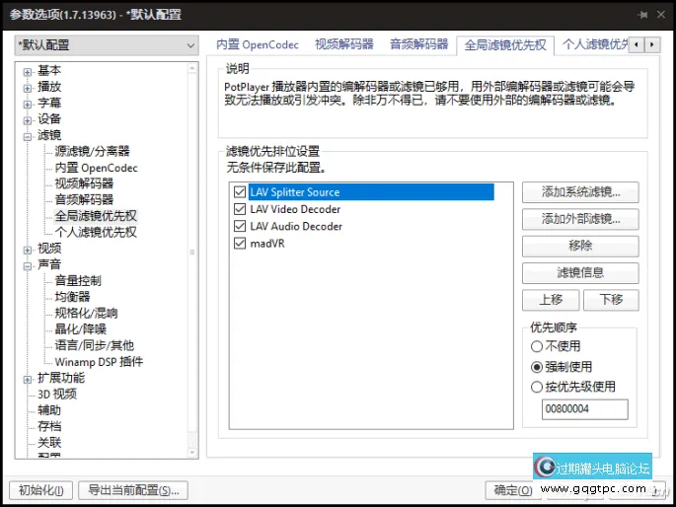This screenshot has width=676, height=507.
Task: Expand the 设备 tree node
Action: tap(28, 120)
